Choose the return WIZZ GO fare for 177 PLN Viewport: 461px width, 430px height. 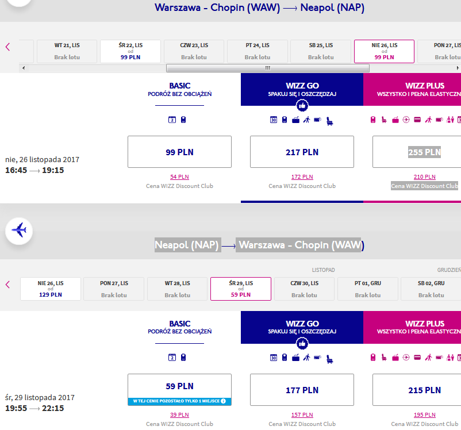302,390
